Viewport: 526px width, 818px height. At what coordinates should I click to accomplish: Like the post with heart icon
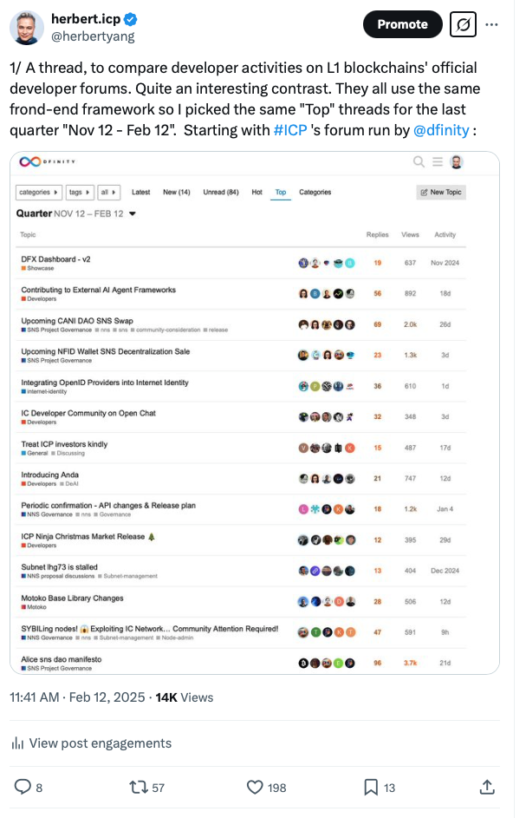pyautogui.click(x=255, y=787)
